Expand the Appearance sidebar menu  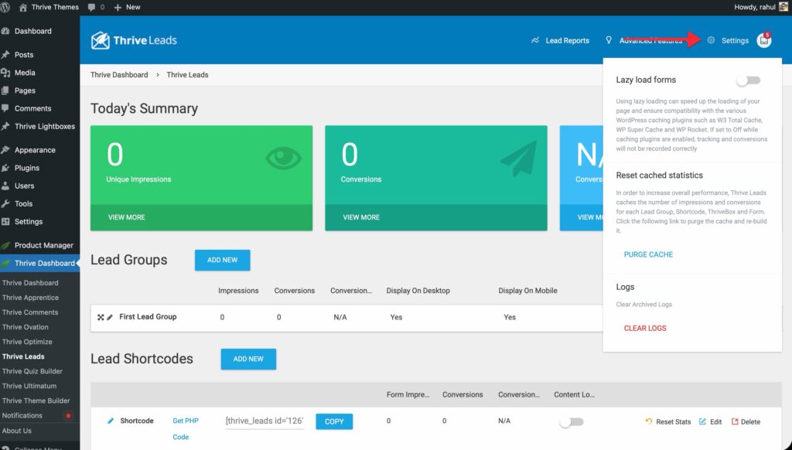pos(35,150)
